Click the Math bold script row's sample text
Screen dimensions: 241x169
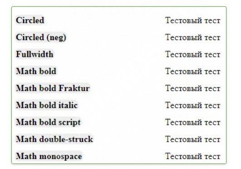(x=193, y=122)
